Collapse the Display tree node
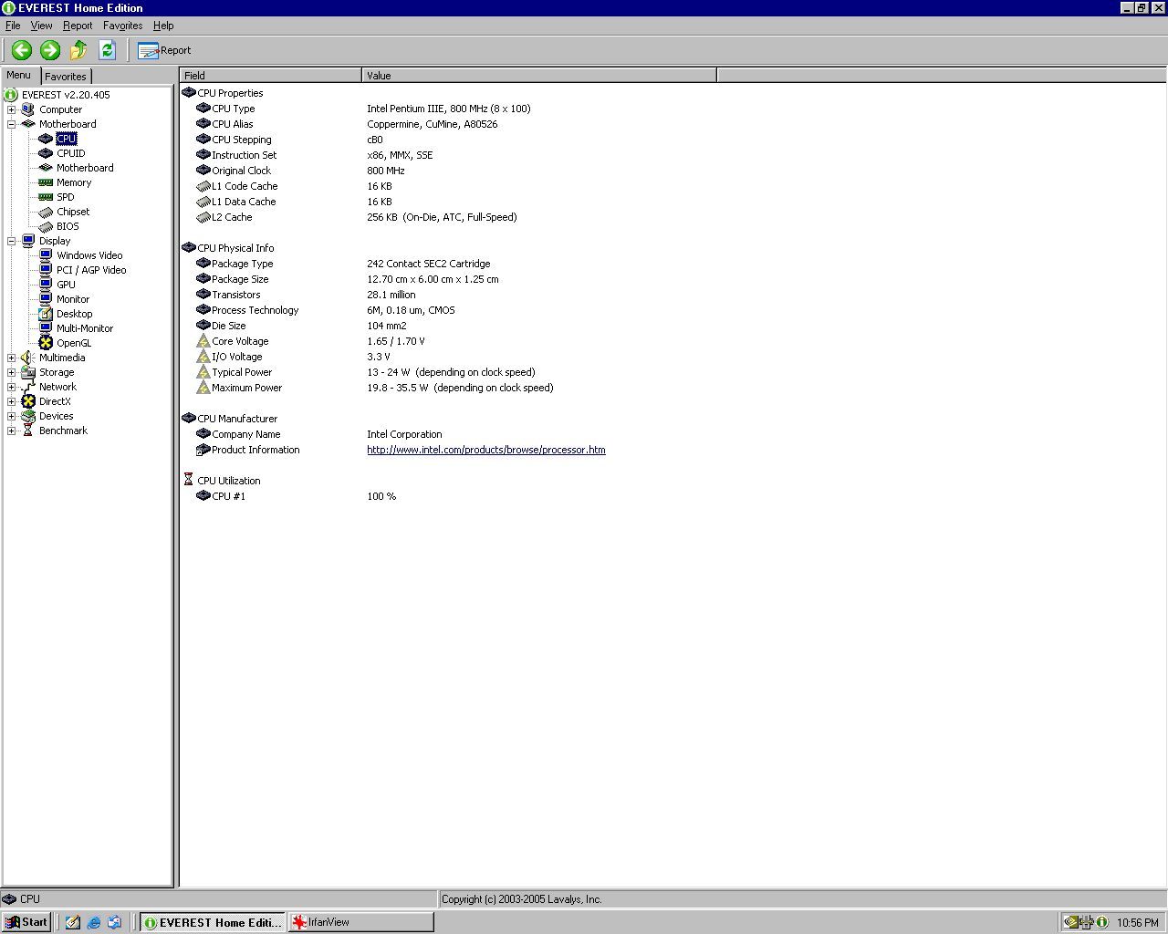The height and width of the screenshot is (934, 1168). pyautogui.click(x=12, y=241)
